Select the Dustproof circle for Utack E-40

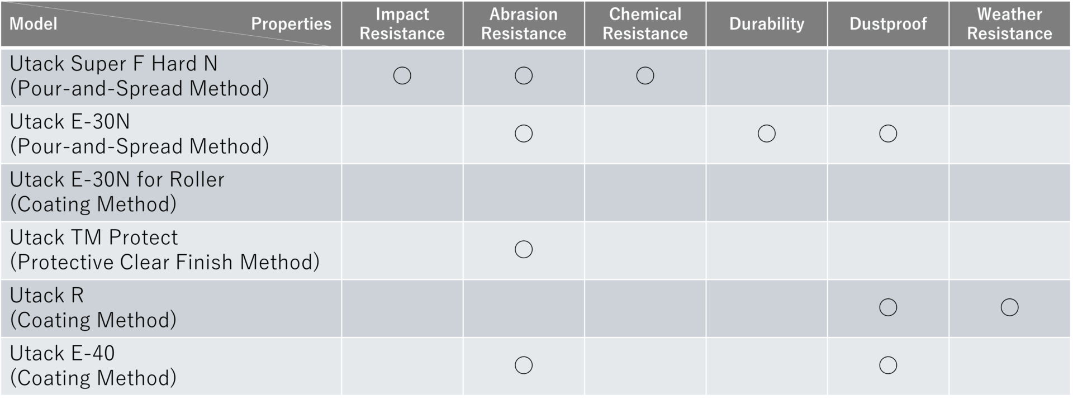pyautogui.click(x=888, y=365)
